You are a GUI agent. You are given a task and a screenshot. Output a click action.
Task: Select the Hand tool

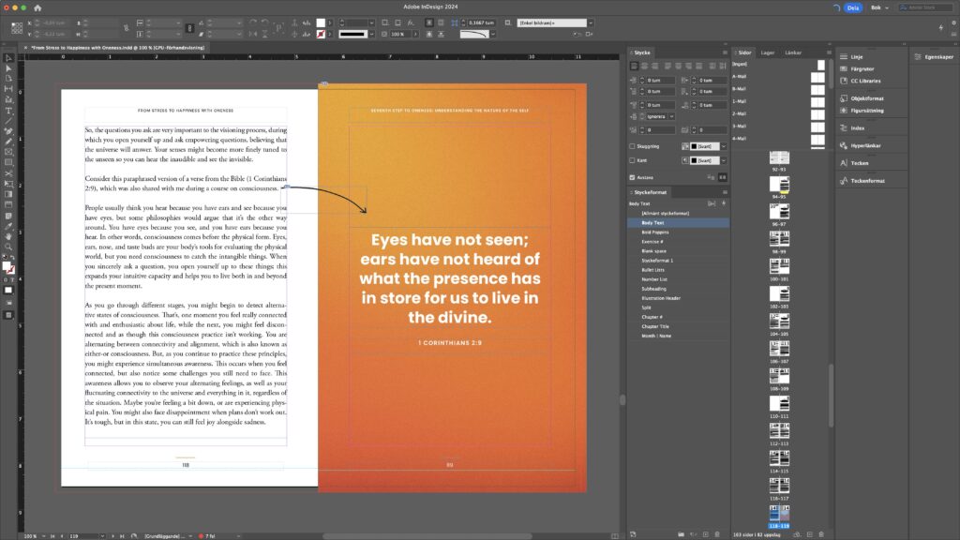tap(8, 236)
